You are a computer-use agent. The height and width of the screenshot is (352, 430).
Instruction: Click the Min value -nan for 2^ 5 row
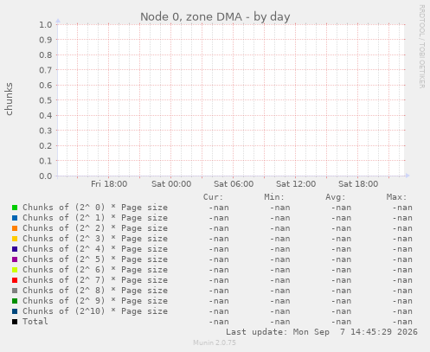(280, 259)
